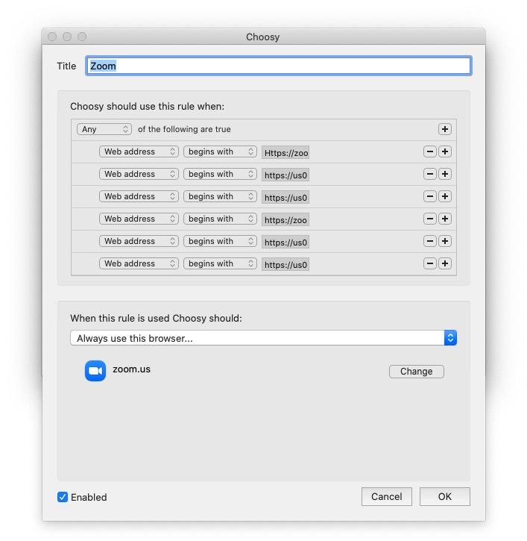The image size is (527, 541).
Task: Open begins with dropdown in last condition row
Action: pos(220,263)
